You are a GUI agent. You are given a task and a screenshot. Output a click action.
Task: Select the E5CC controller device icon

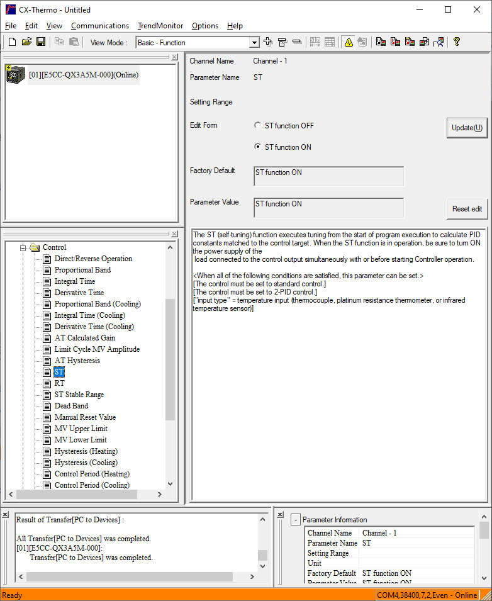[x=15, y=74]
